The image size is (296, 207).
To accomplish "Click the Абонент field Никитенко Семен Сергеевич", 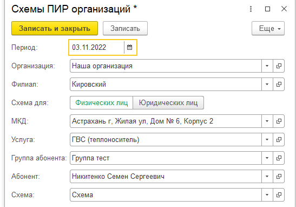I will coord(166,177).
